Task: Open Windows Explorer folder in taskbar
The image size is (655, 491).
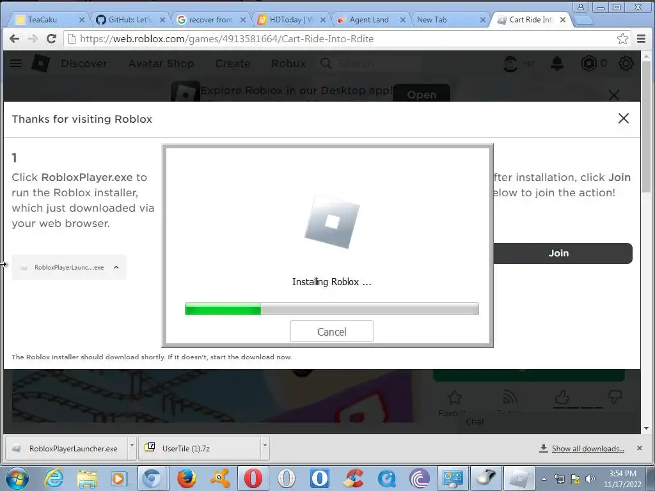Action: click(87, 478)
